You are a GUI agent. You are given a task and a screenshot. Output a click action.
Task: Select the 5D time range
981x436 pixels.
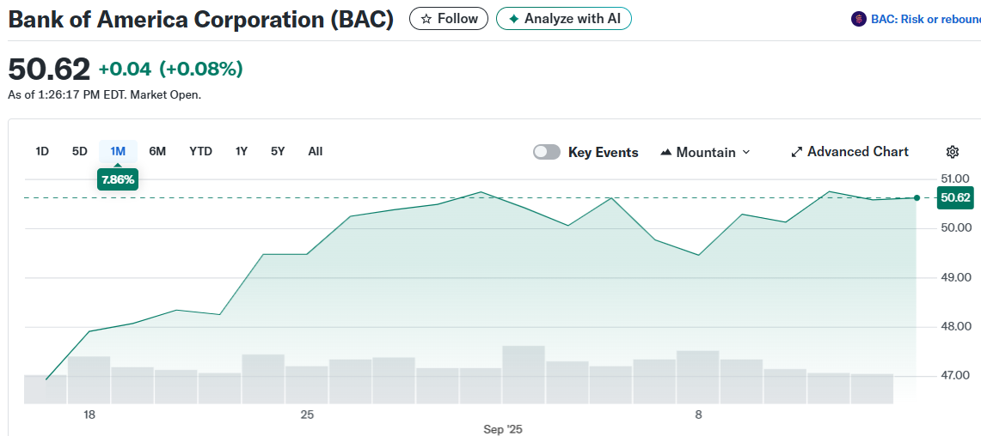[x=79, y=151]
